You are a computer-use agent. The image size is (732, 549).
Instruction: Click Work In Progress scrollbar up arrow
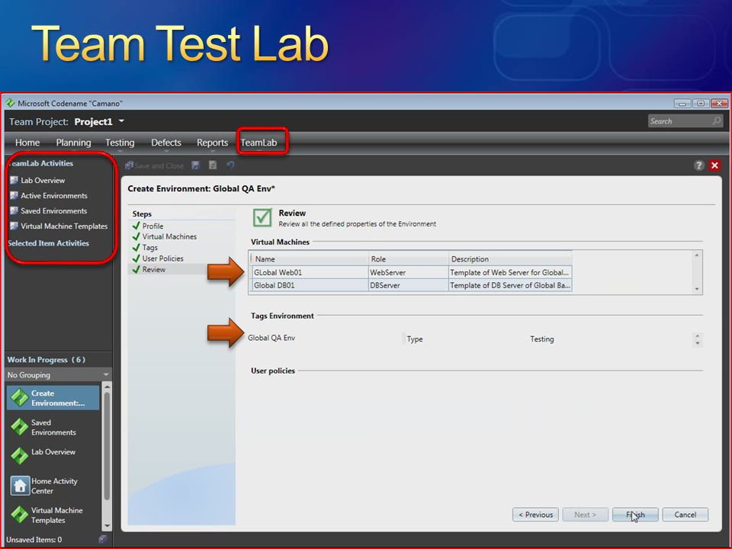[107, 387]
